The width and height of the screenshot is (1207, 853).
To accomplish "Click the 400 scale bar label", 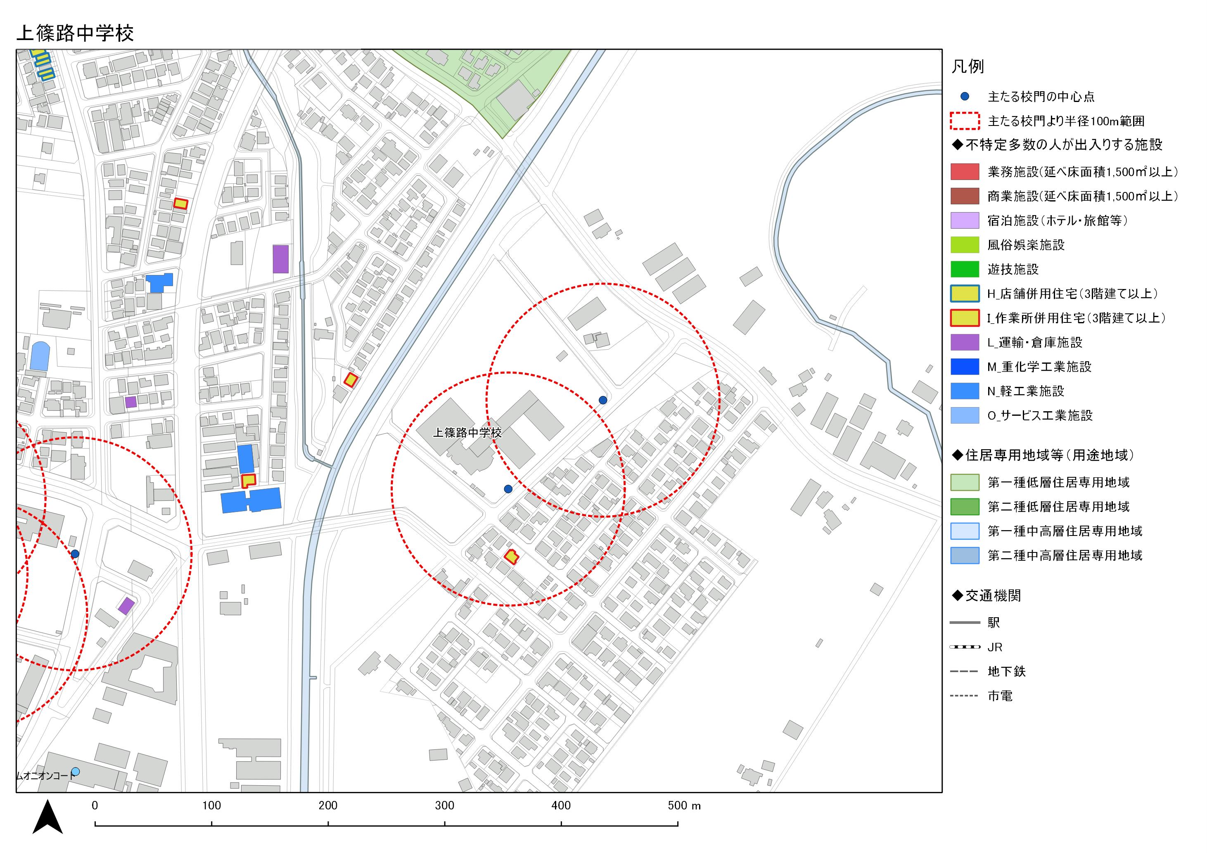I will [561, 806].
